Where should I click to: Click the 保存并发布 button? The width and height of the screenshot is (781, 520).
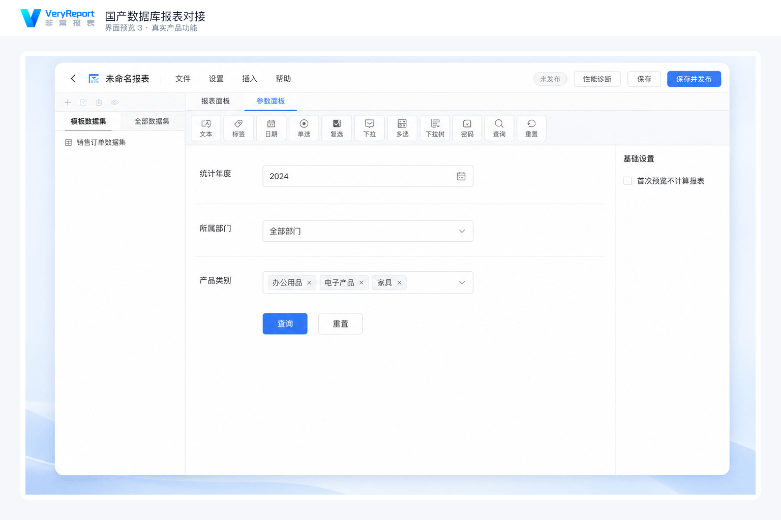point(694,79)
